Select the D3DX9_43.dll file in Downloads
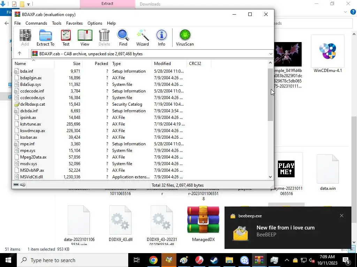The width and height of the screenshot is (357, 267). (120, 224)
